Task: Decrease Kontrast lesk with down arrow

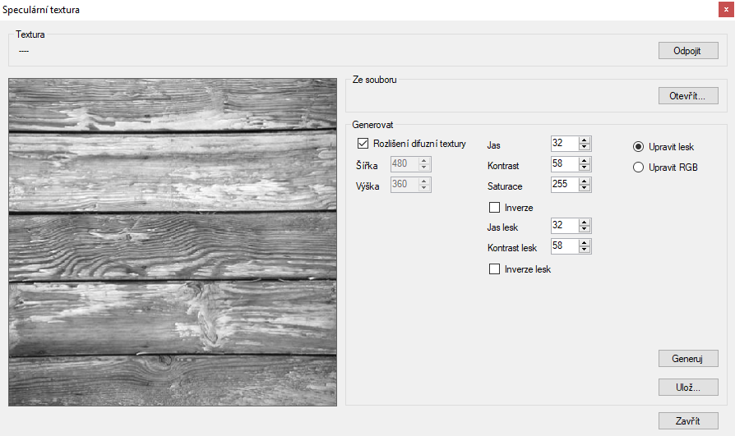Action: click(585, 250)
